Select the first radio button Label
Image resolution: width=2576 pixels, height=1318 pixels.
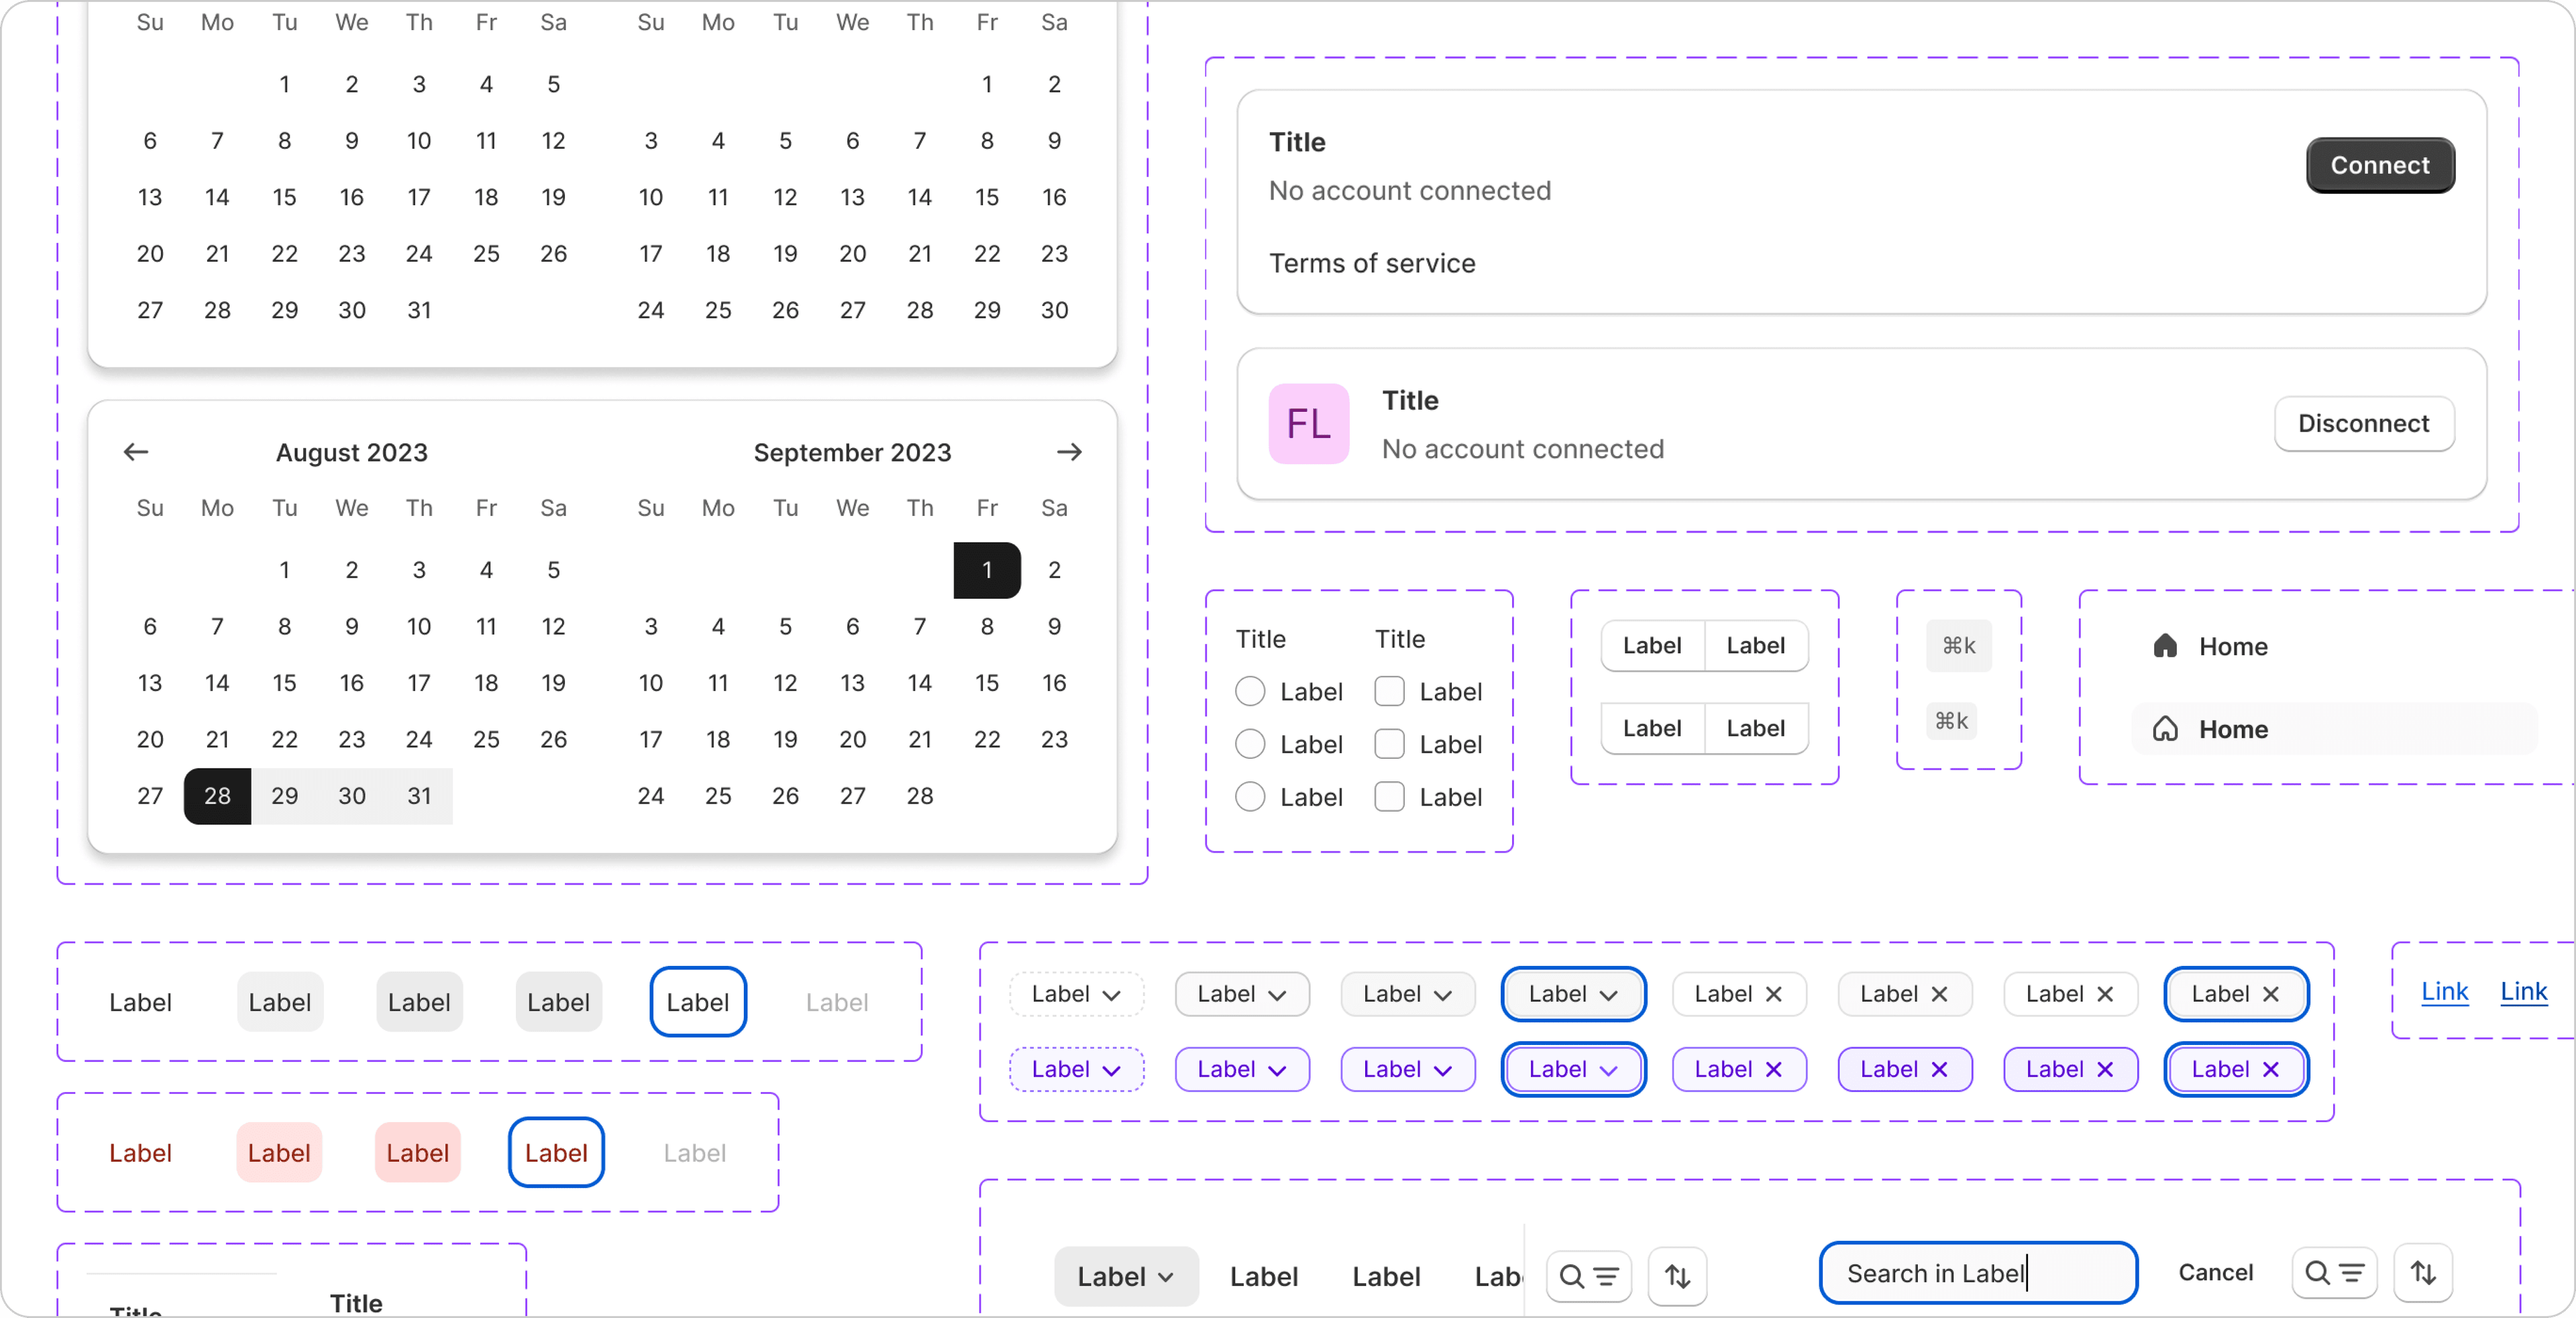tap(1250, 691)
